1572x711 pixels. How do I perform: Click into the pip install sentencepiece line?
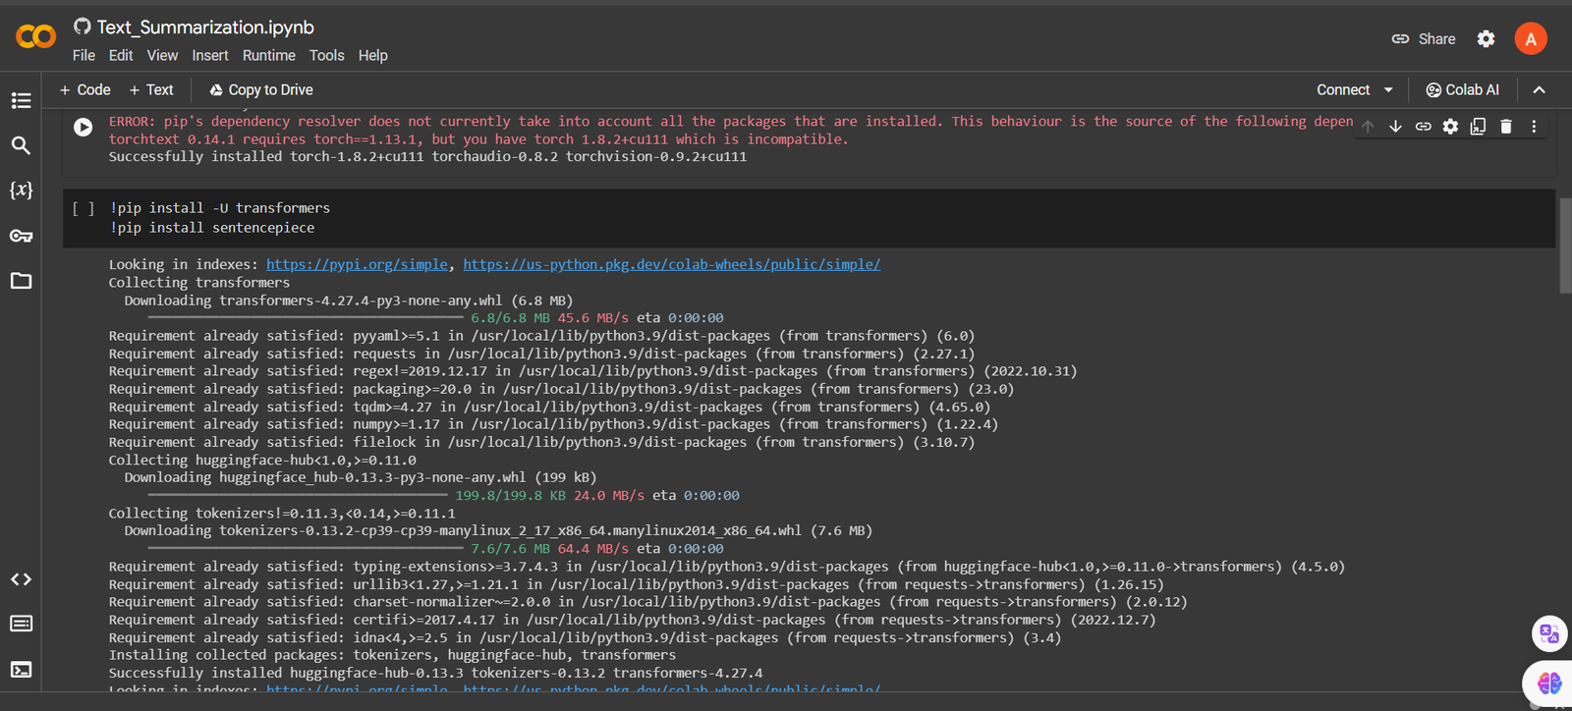point(212,227)
